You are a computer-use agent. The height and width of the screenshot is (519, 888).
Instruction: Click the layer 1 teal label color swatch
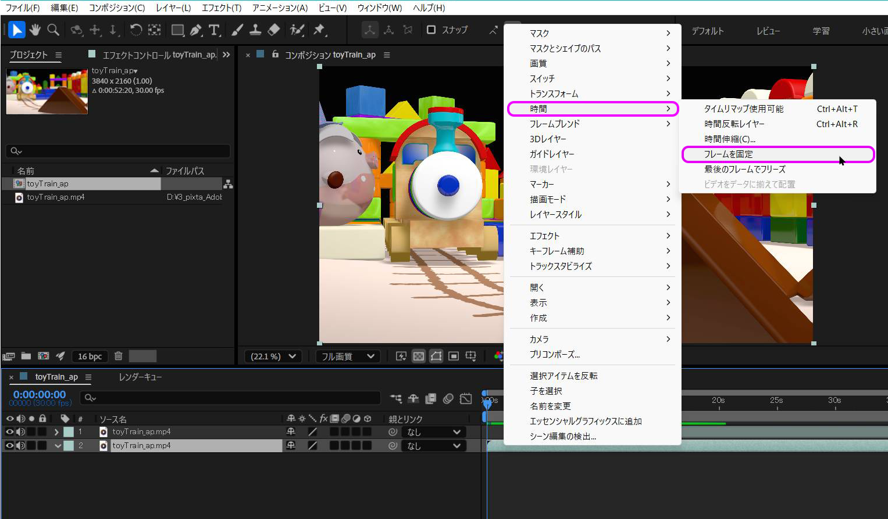(x=69, y=432)
